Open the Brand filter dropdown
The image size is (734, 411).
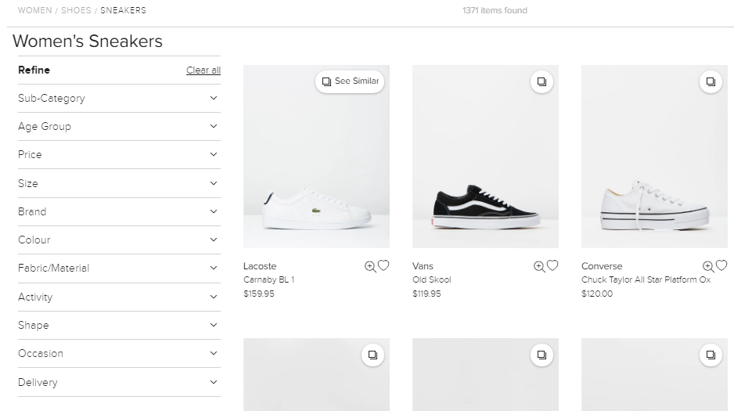(119, 211)
